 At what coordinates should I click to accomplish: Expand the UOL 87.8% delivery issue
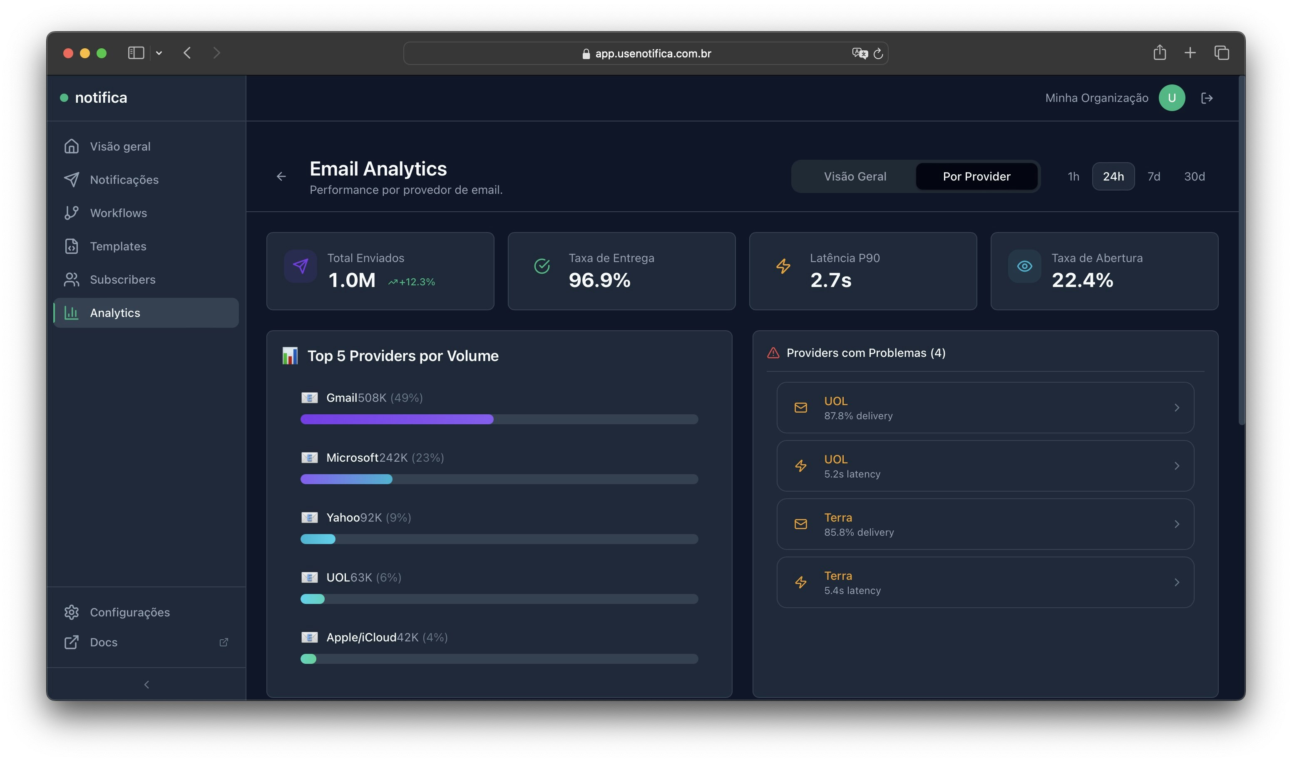[985, 407]
